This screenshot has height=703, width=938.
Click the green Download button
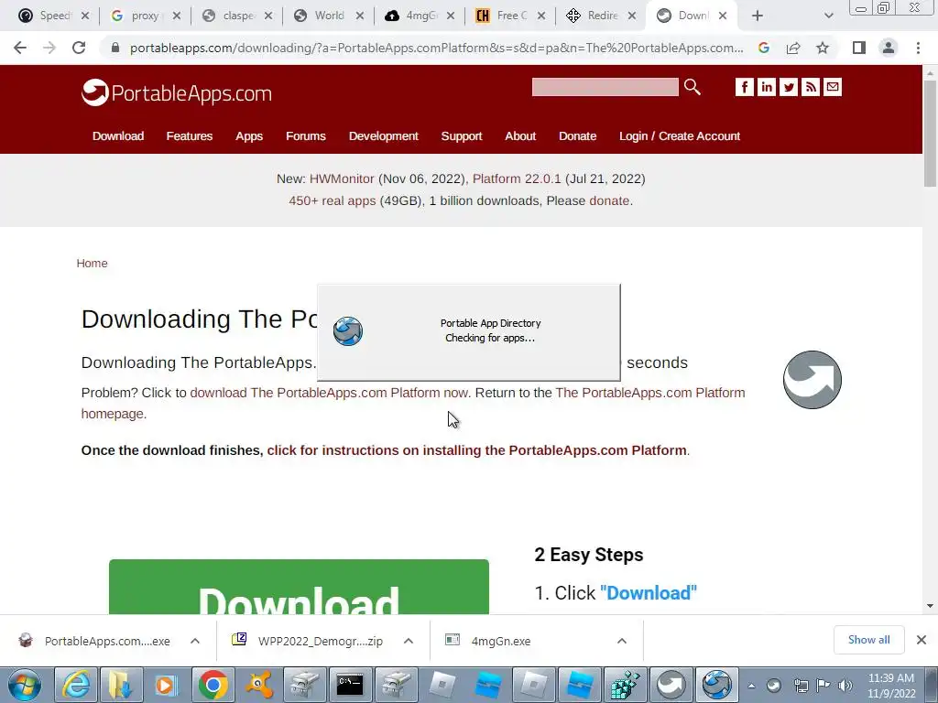[300, 587]
